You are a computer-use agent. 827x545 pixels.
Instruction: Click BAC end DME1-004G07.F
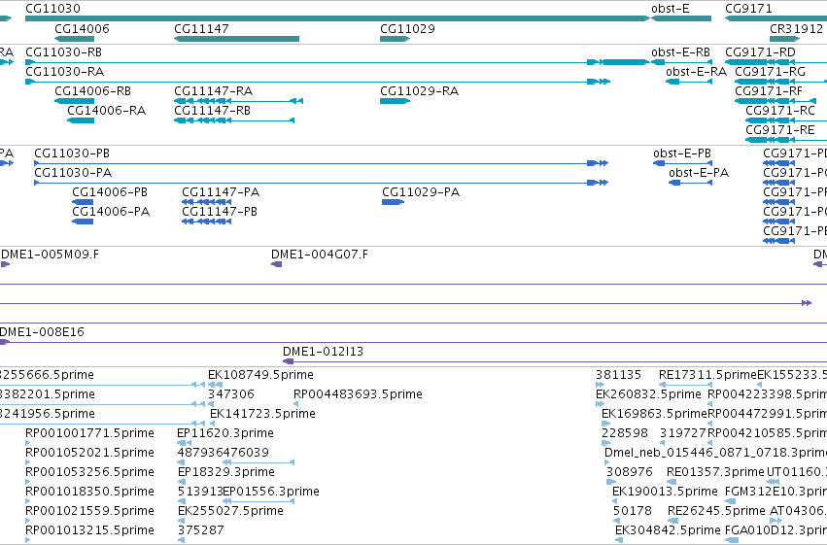[276, 264]
